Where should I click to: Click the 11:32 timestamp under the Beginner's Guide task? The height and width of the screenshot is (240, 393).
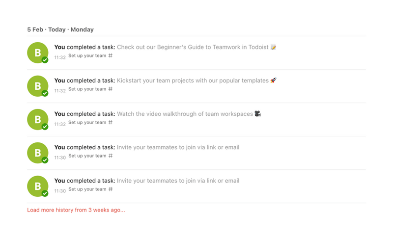[60, 57]
